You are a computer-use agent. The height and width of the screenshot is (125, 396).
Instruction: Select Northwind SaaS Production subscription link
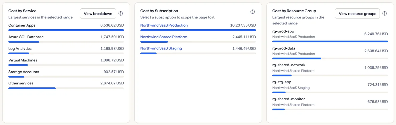(164, 25)
